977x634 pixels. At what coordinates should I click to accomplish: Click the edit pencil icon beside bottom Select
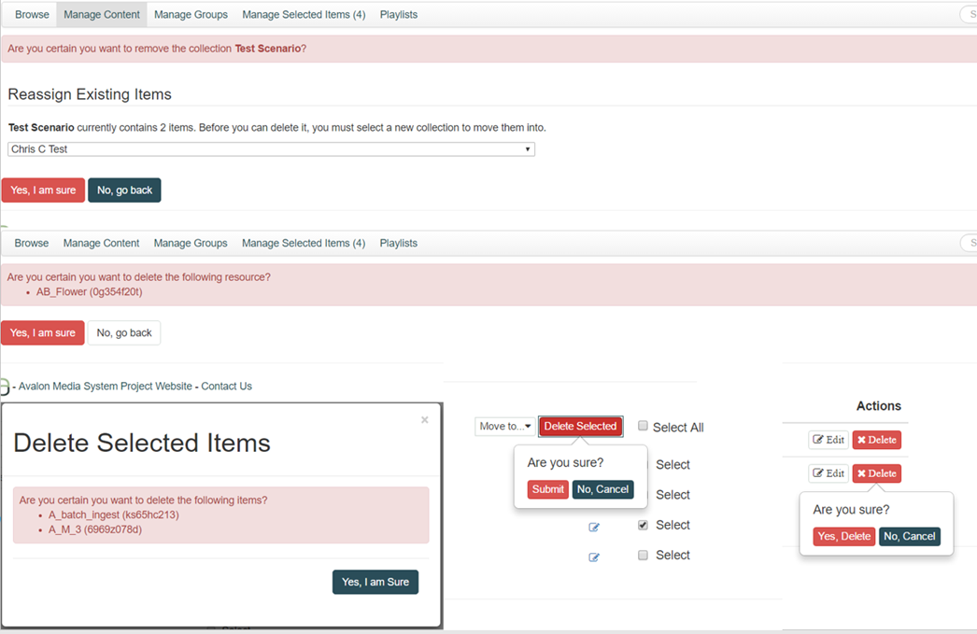pos(594,557)
